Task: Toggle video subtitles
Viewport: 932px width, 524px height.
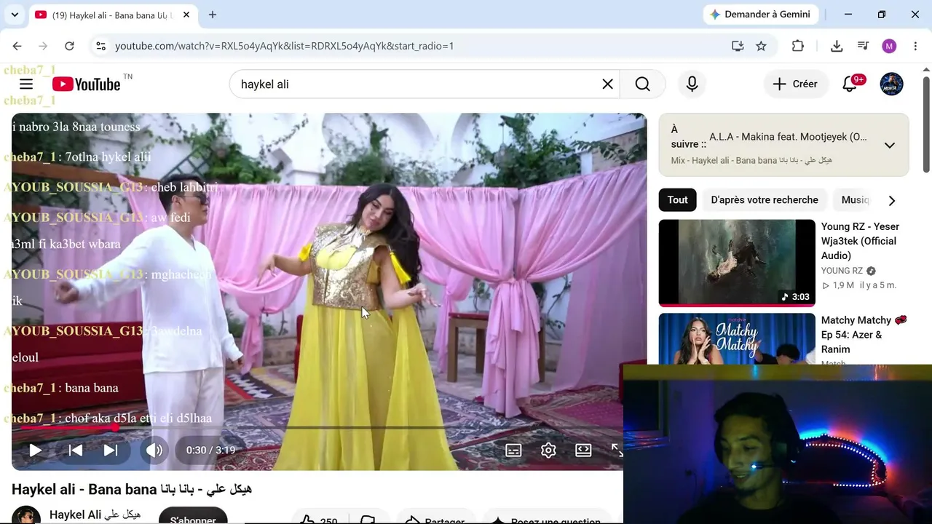Action: [x=513, y=450]
